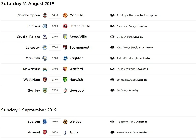The height and width of the screenshot is (138, 196).
Task: Click the Aston Villa crest
Action: click(x=65, y=37)
